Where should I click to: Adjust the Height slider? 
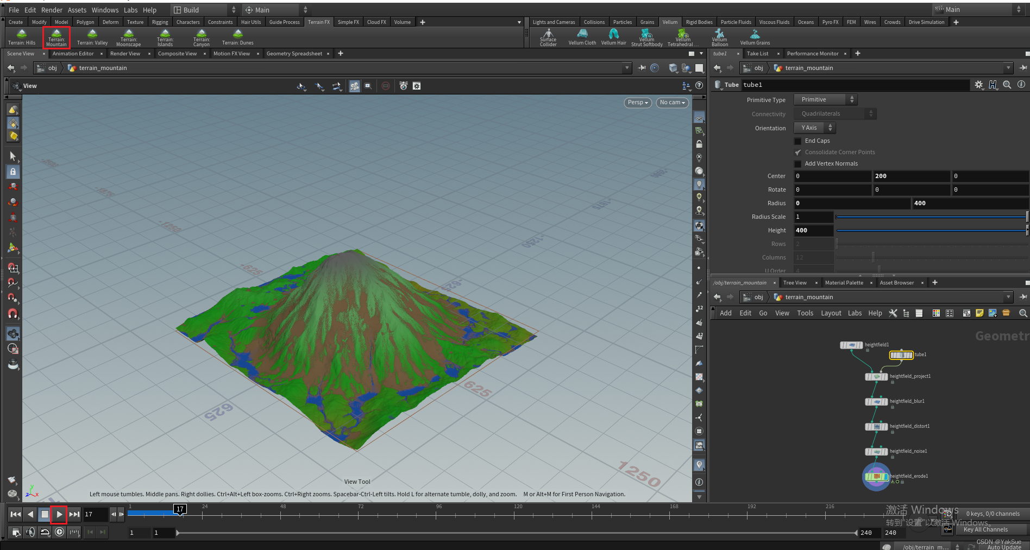932,231
